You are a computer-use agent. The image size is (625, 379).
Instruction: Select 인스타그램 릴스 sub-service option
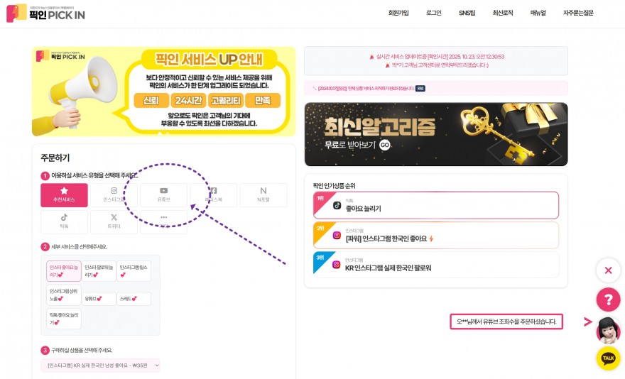pyautogui.click(x=134, y=271)
